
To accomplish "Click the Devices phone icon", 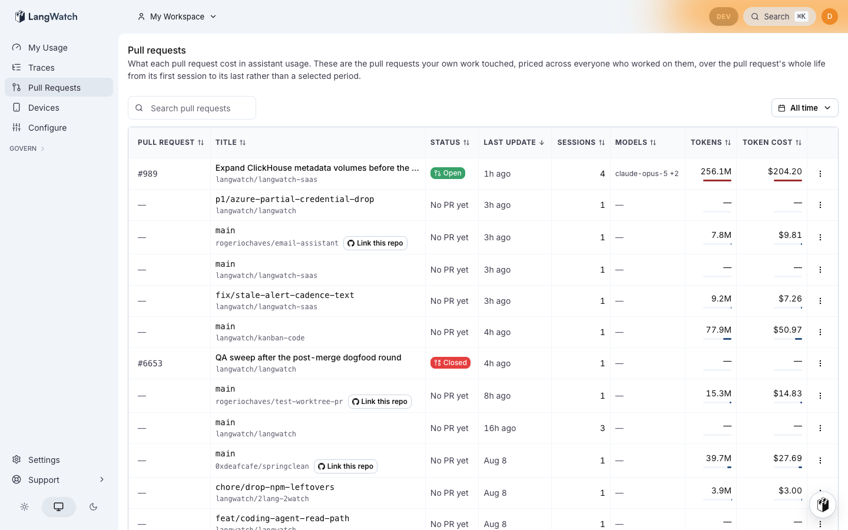I will click(16, 108).
